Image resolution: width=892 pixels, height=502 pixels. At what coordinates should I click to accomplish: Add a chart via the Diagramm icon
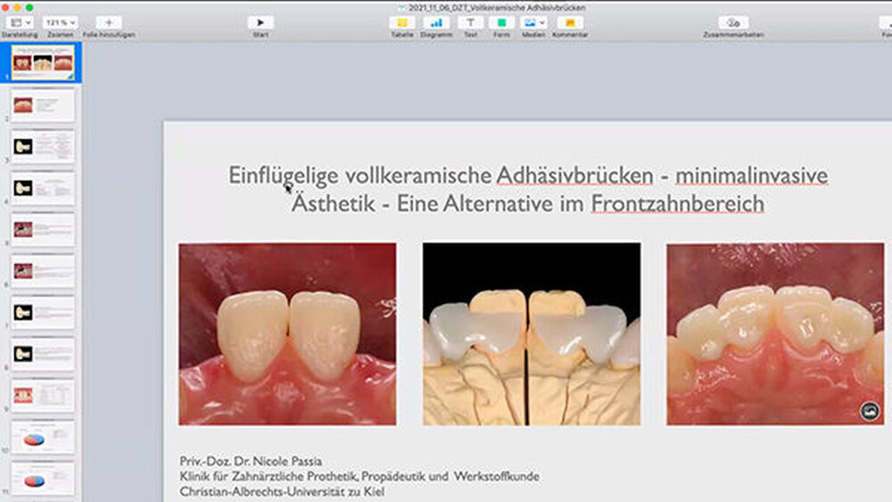pos(436,21)
